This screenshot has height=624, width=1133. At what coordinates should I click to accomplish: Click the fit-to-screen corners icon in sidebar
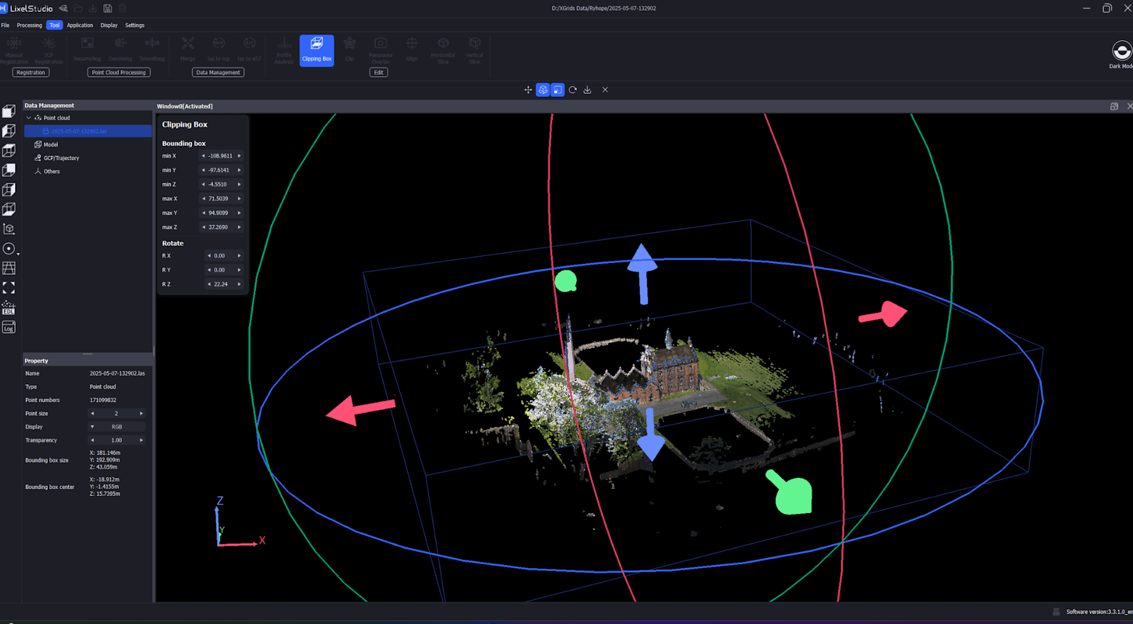pos(9,288)
